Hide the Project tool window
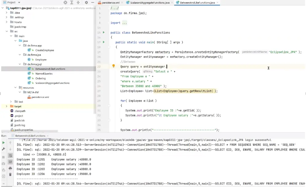The image size is (306, 187). [93, 2]
